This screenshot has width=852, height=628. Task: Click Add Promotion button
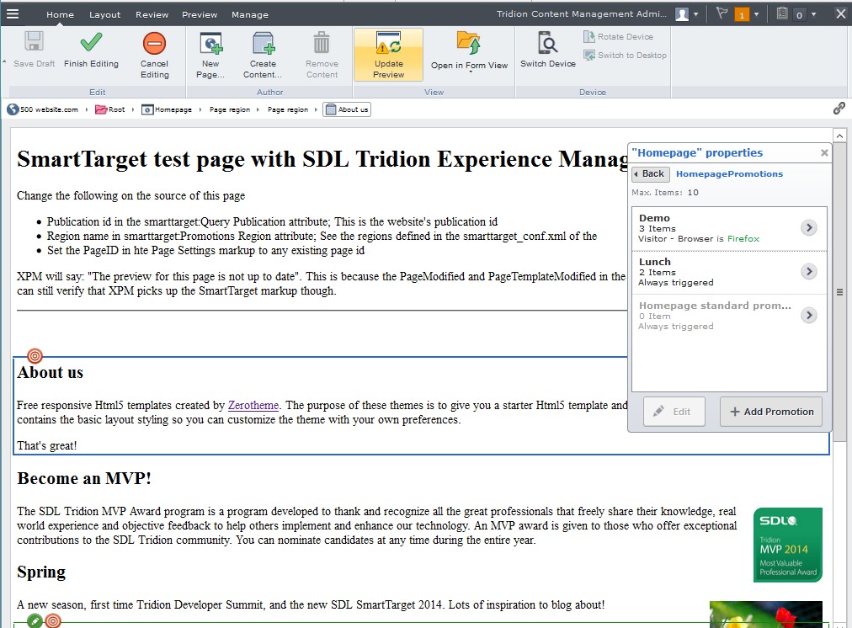tap(771, 412)
